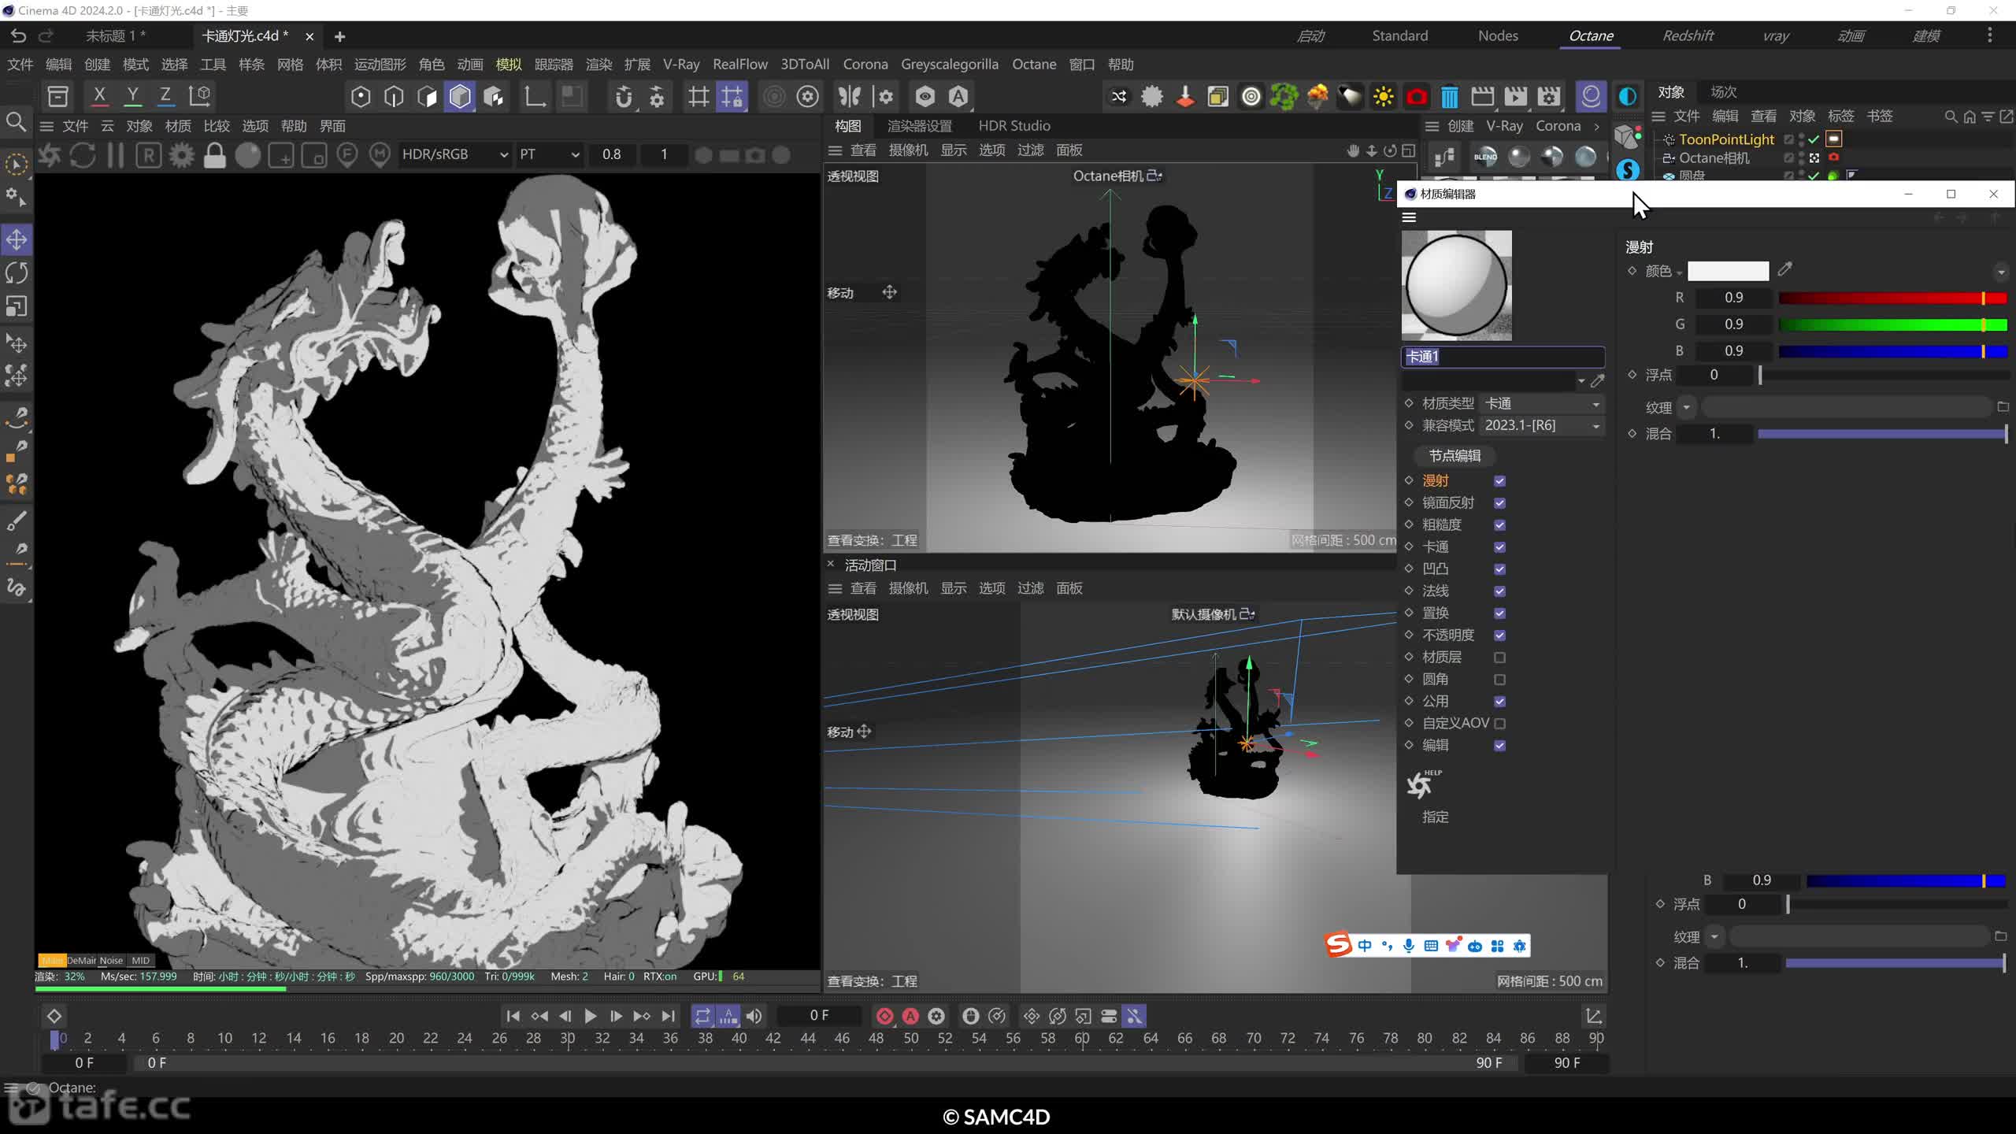Open the PT render kernel dropdown

[549, 154]
